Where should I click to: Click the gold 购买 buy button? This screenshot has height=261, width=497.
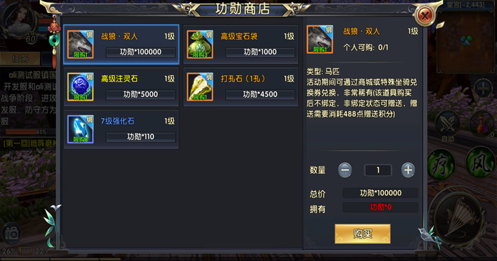pyautogui.click(x=363, y=234)
